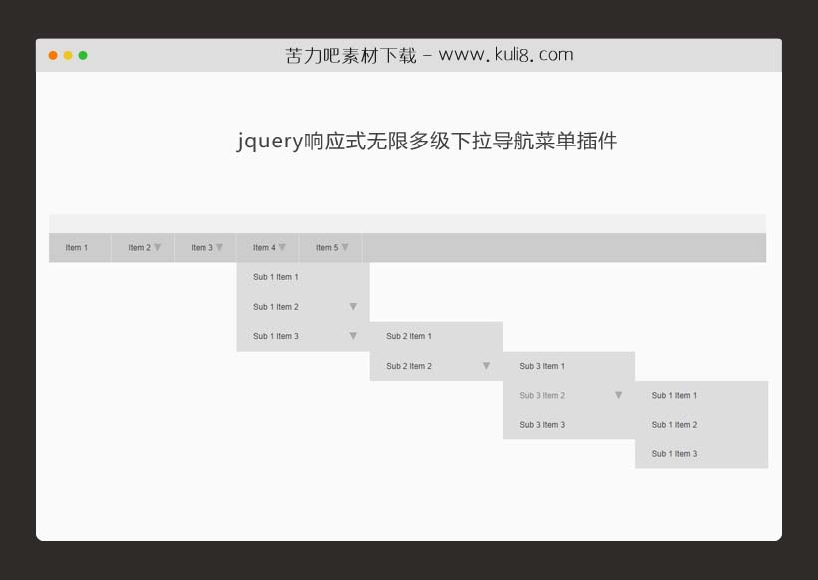Select Sub 1 Item 1 in the first submenu
This screenshot has height=580, width=818.
click(276, 277)
